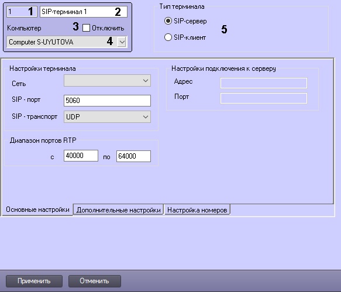Focus the RTP end port field 64000
The width and height of the screenshot is (341, 292).
[x=133, y=156]
